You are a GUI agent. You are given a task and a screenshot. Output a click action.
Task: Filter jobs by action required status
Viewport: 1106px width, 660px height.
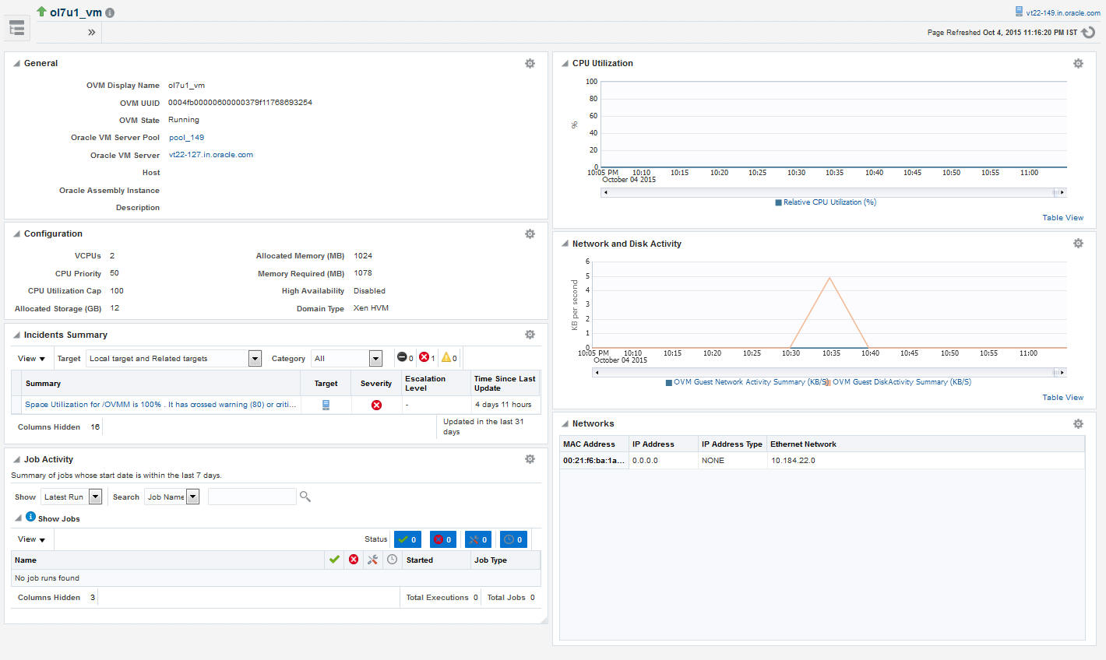point(478,539)
